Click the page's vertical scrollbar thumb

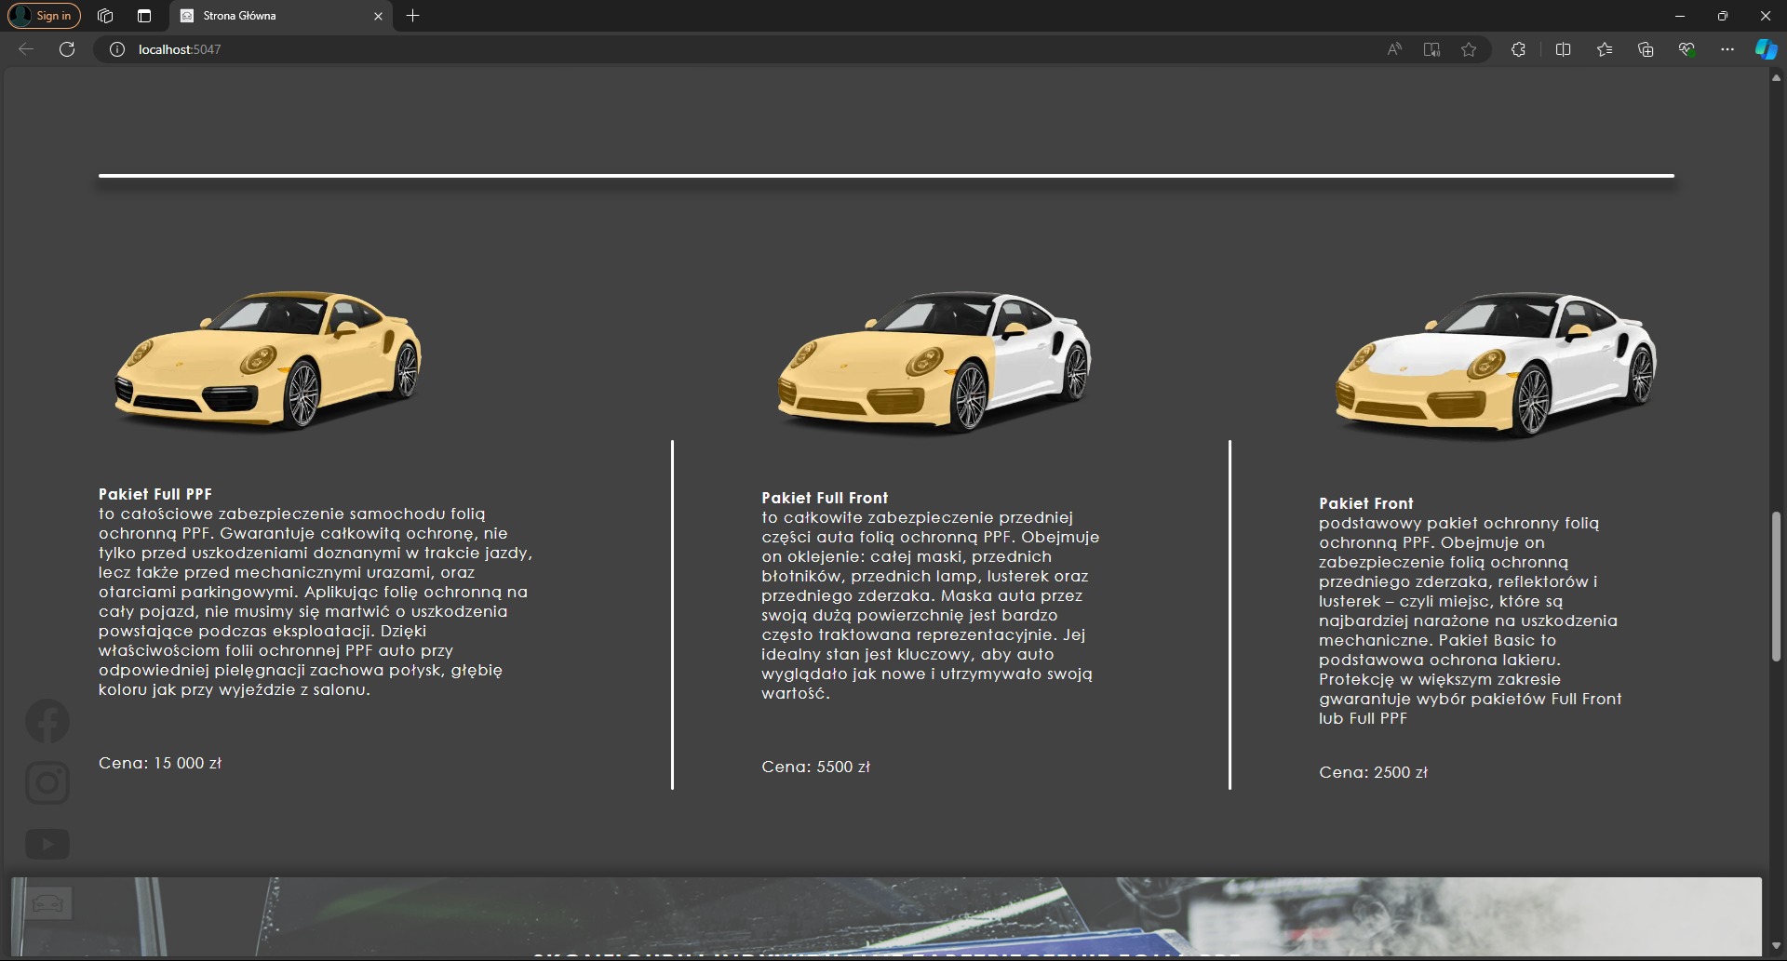pos(1776,586)
